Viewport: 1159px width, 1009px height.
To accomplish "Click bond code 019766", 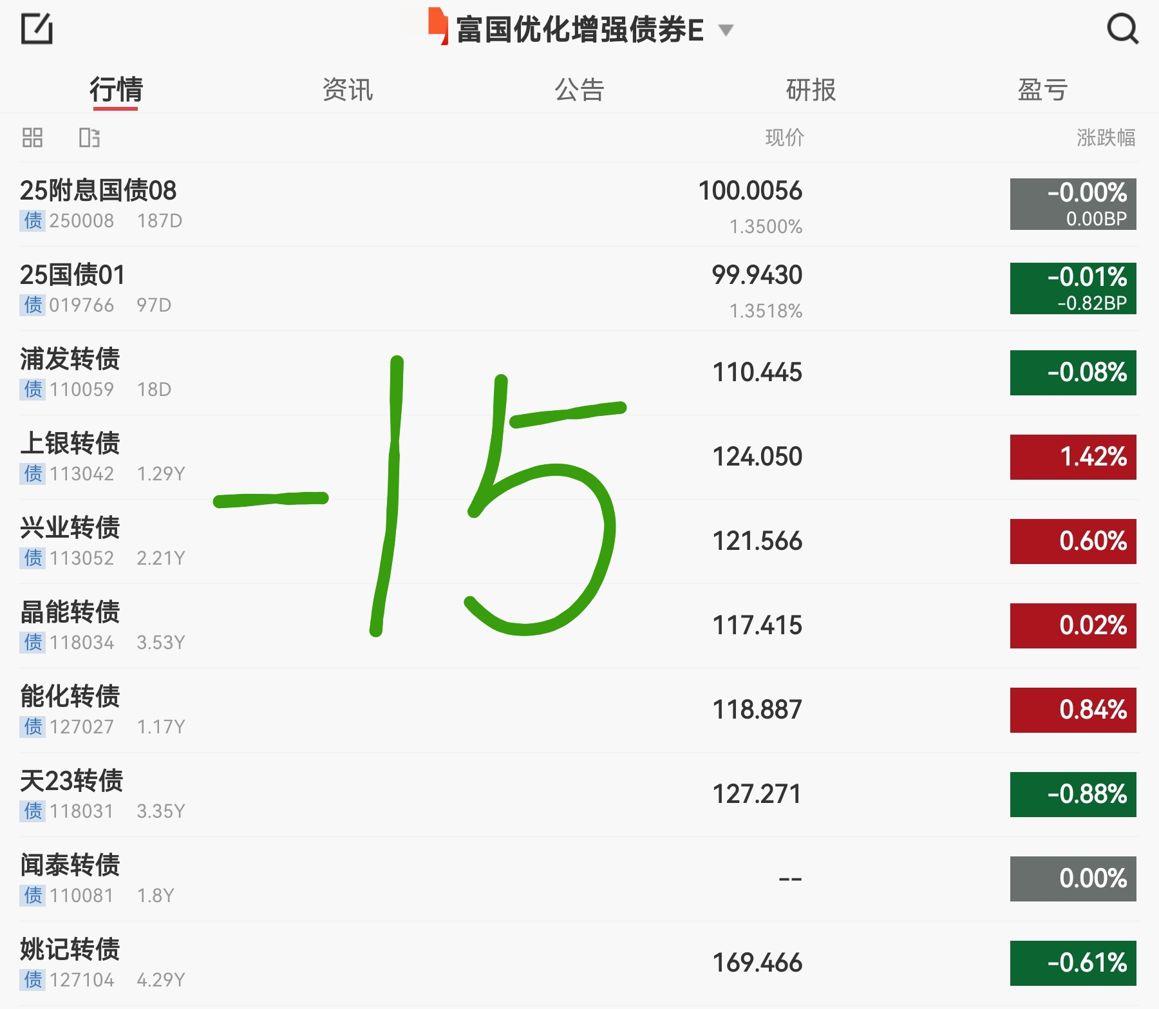I will (82, 305).
